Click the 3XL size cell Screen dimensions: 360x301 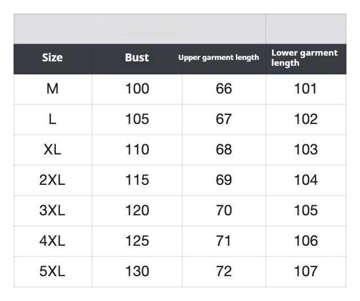(52, 210)
